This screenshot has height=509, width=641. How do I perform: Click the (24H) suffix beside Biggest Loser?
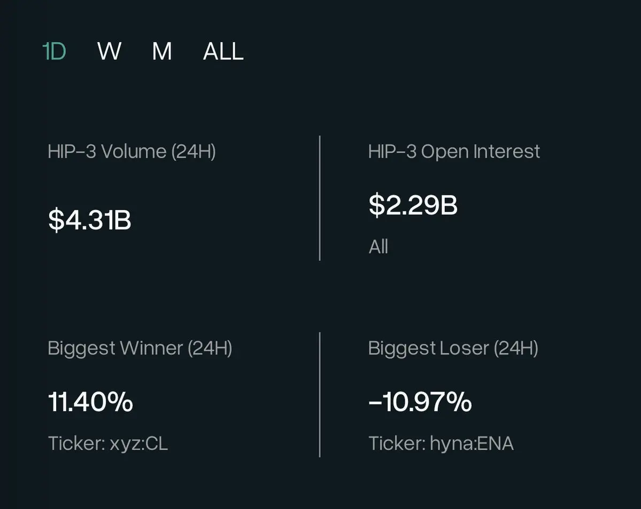[x=516, y=348]
